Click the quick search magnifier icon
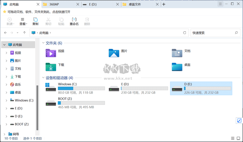243x142 pixels. point(236,33)
